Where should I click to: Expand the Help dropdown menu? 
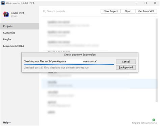click(7, 123)
